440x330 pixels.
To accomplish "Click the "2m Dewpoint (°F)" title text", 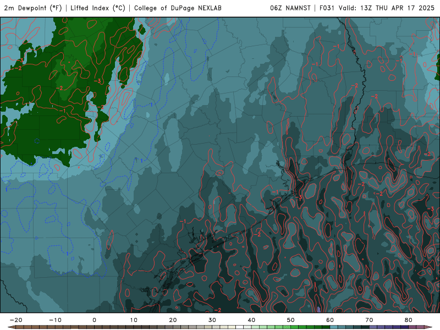I will [33, 8].
